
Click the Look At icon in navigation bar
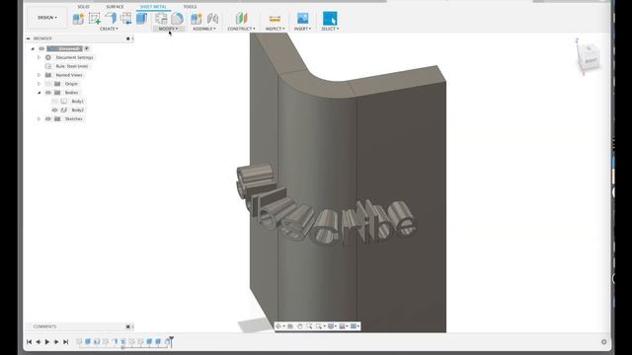pos(290,326)
